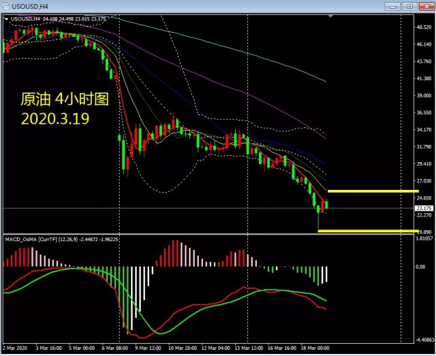Screen dimensions: 436x356
Task: Click the chart window icon beside the USOUSD,H4 title
Action: click(5, 6)
